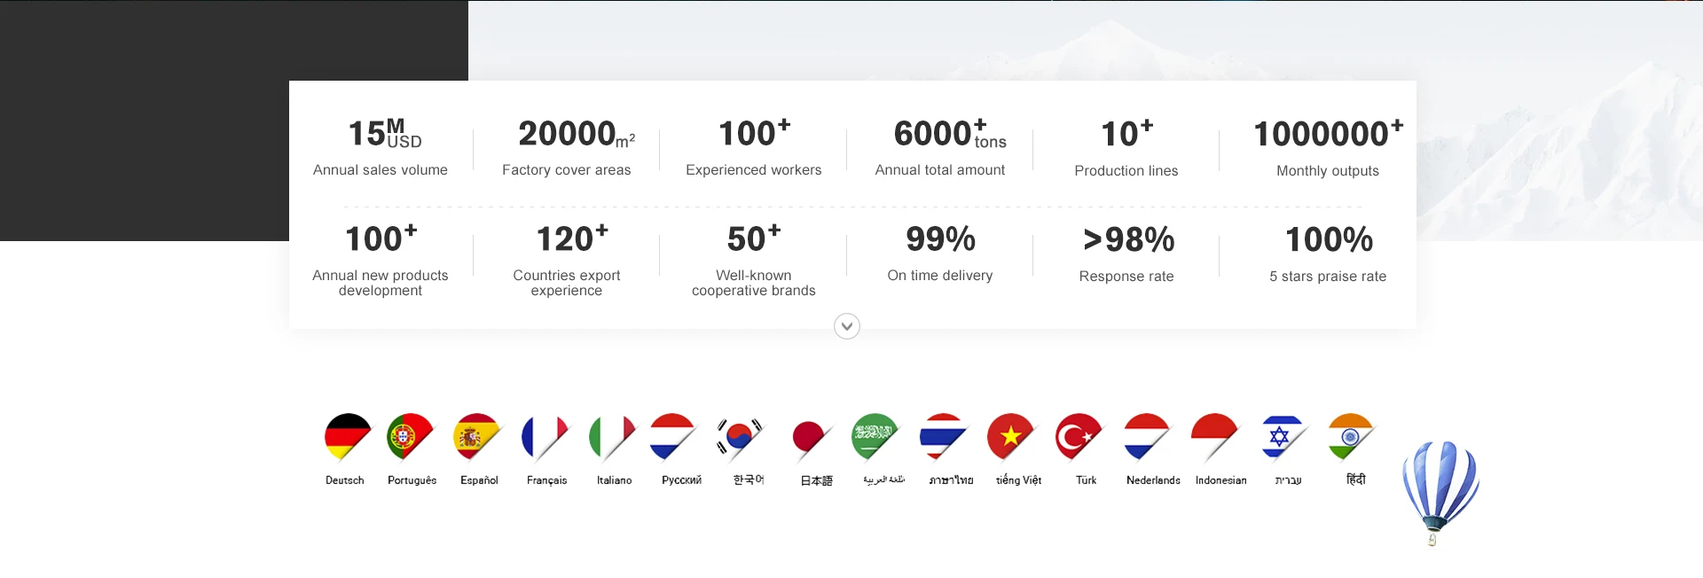
Task: Click the German flag icon
Action: click(x=348, y=437)
